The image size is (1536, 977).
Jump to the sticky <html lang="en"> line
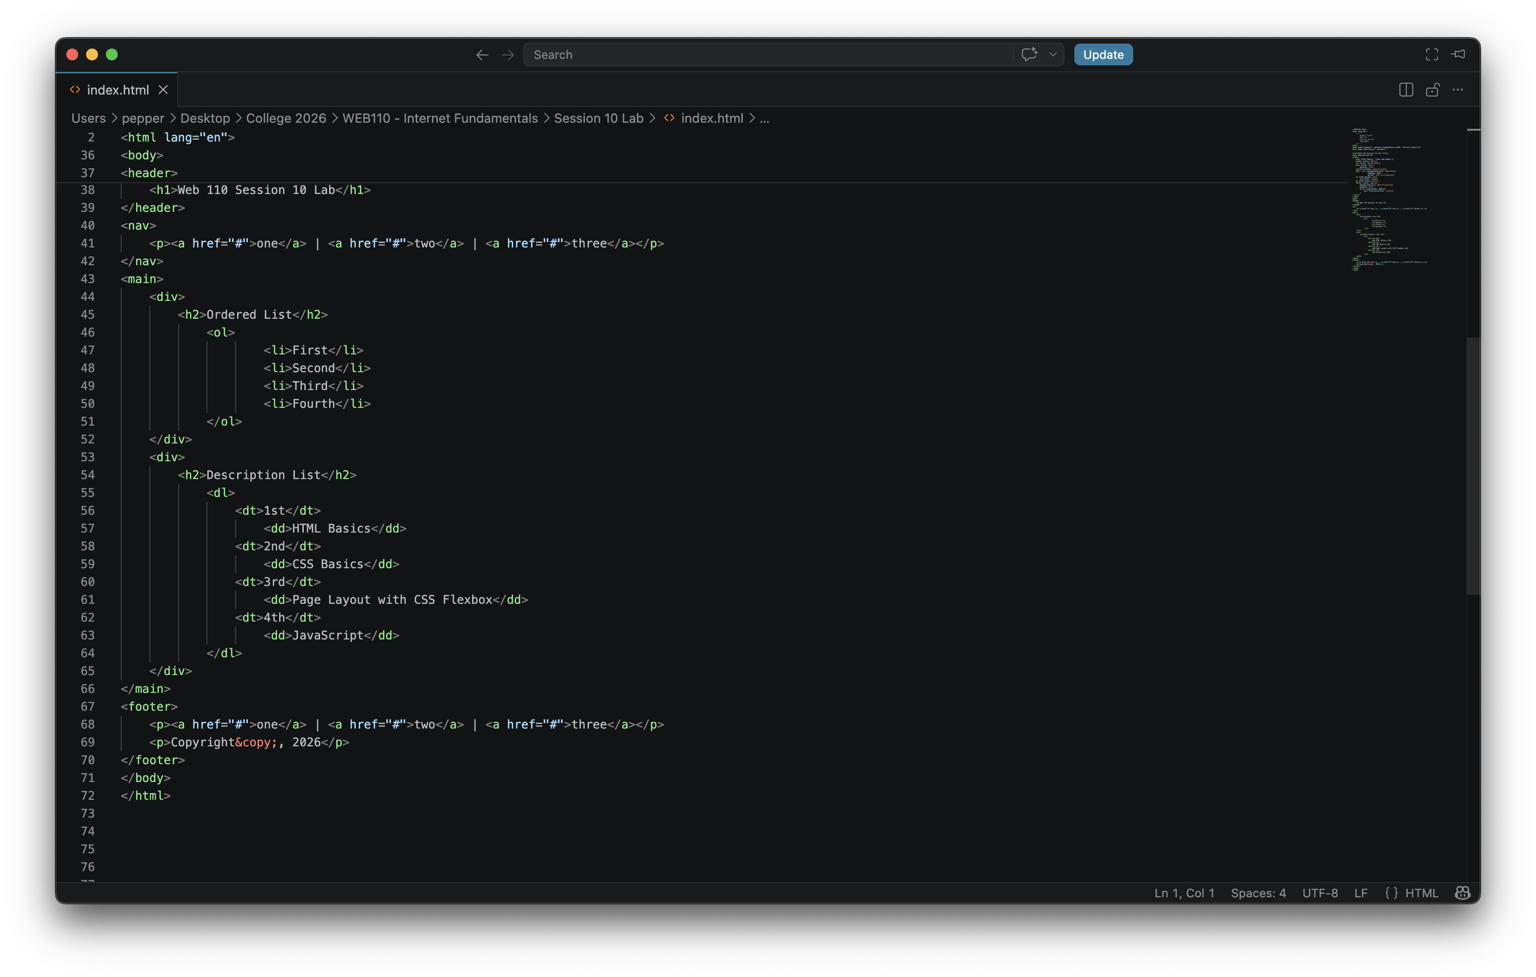pyautogui.click(x=177, y=137)
